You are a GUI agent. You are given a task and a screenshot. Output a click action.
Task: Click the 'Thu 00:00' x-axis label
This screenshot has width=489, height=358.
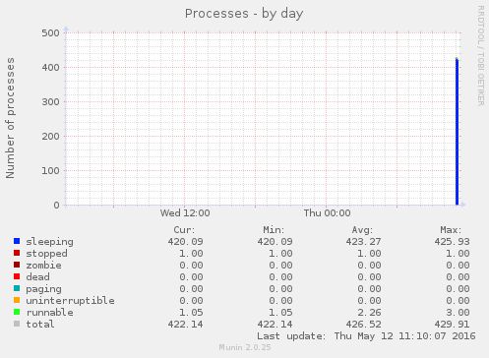327,213
